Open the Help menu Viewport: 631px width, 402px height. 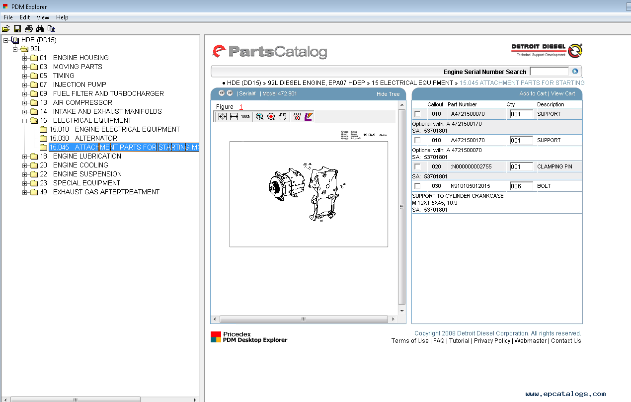[62, 17]
